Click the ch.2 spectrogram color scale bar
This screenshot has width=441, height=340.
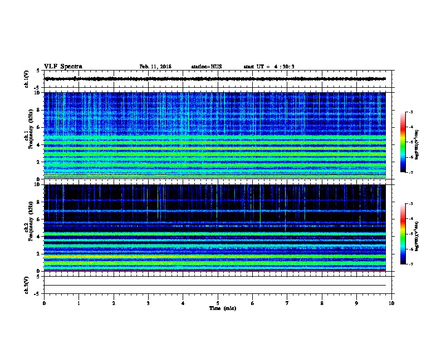pyautogui.click(x=403, y=234)
